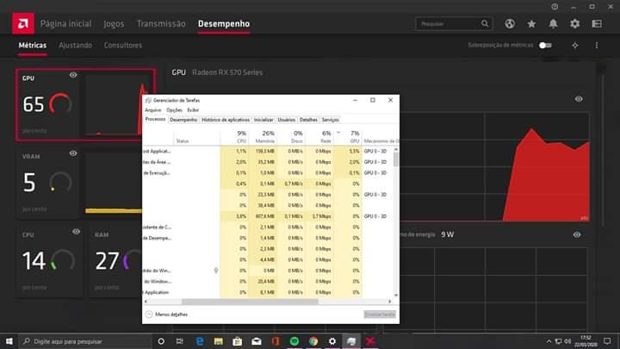Click the search magnifier icon
The height and width of the screenshot is (349, 620).
click(x=485, y=24)
